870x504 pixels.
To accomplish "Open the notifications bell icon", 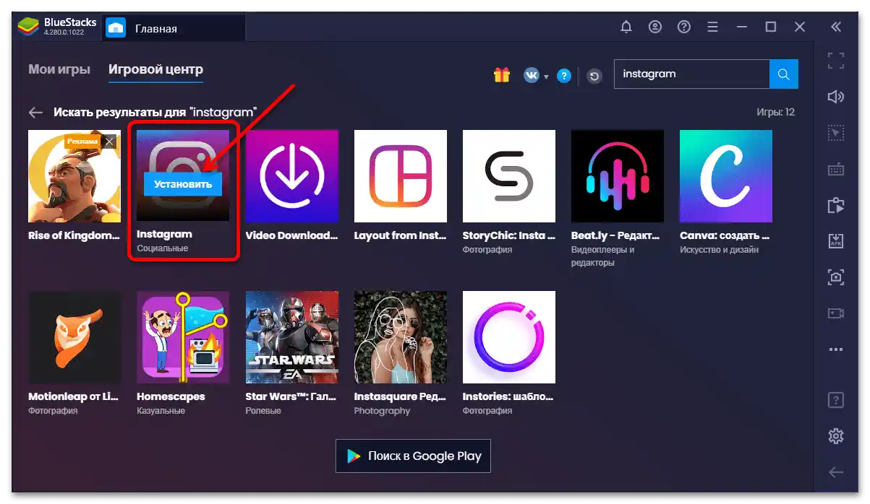I will click(x=626, y=27).
